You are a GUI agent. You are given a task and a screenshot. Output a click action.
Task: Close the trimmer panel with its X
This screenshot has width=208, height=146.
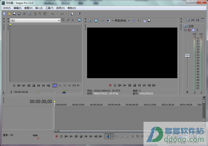[8, 19]
